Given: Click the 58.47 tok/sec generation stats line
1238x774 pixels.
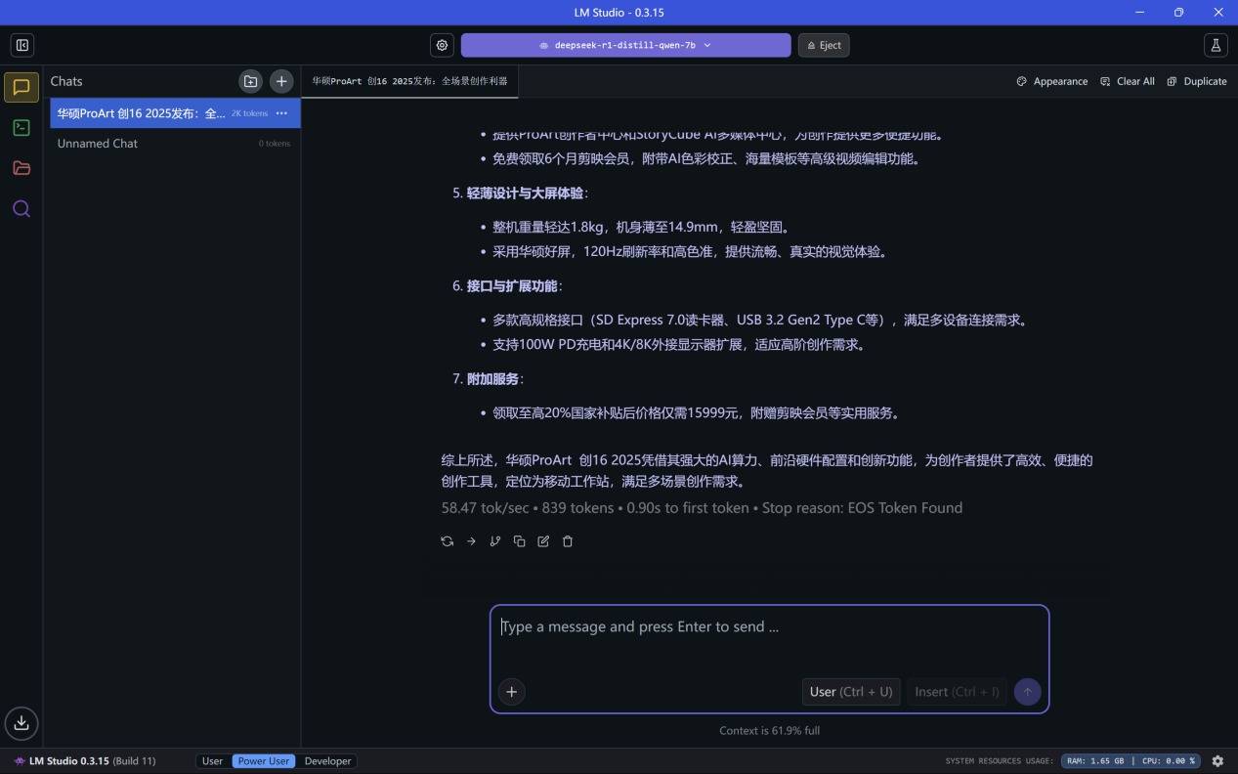Looking at the screenshot, I should 702,508.
